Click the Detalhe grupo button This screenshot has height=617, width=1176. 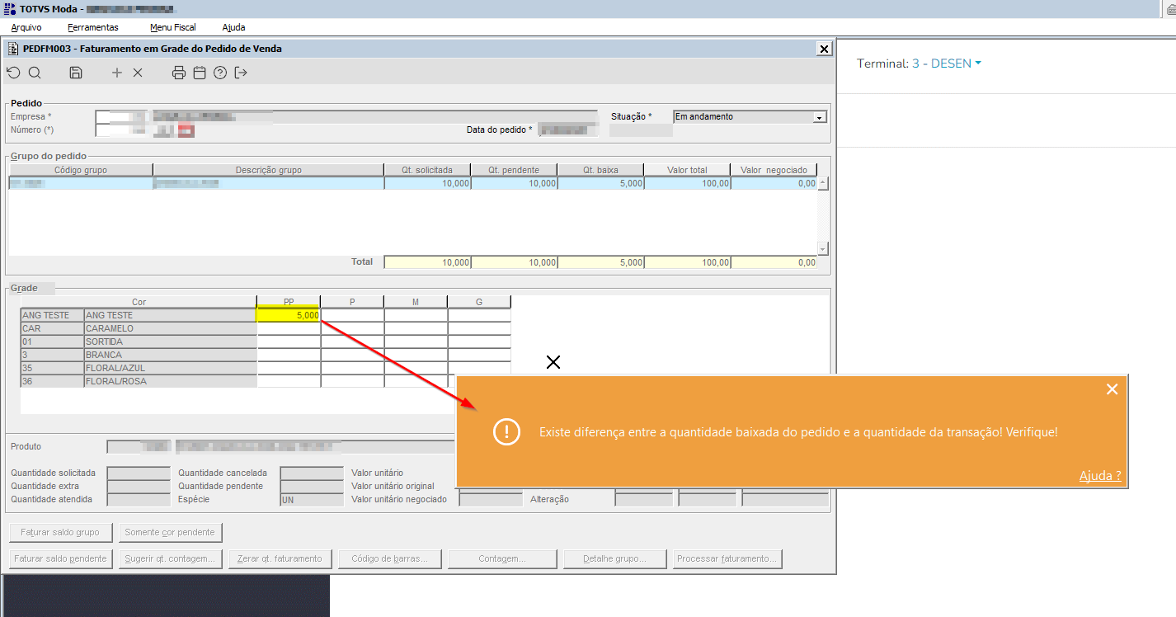[x=614, y=558]
